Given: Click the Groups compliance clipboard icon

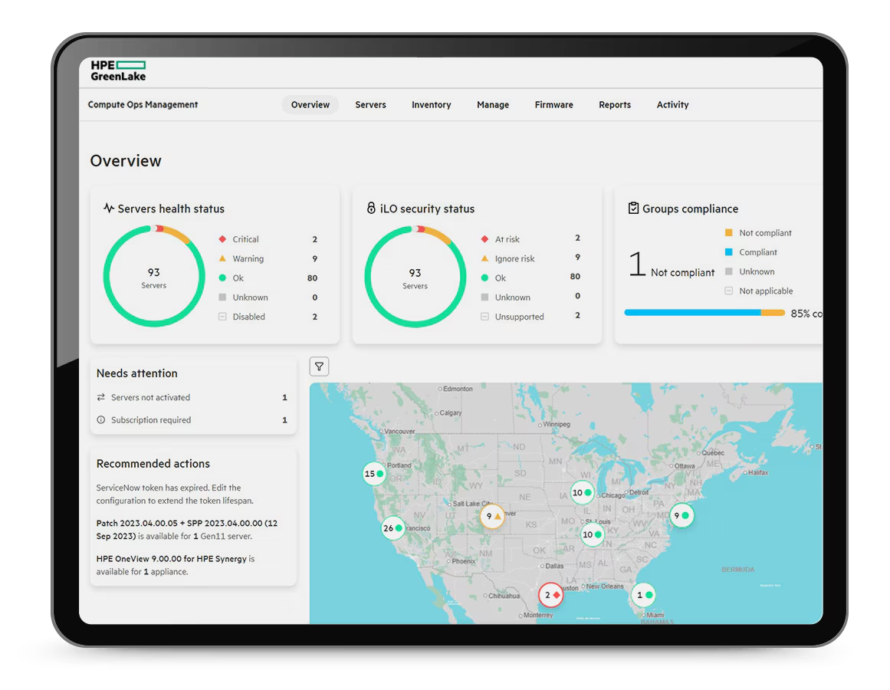Looking at the screenshot, I should 633,209.
